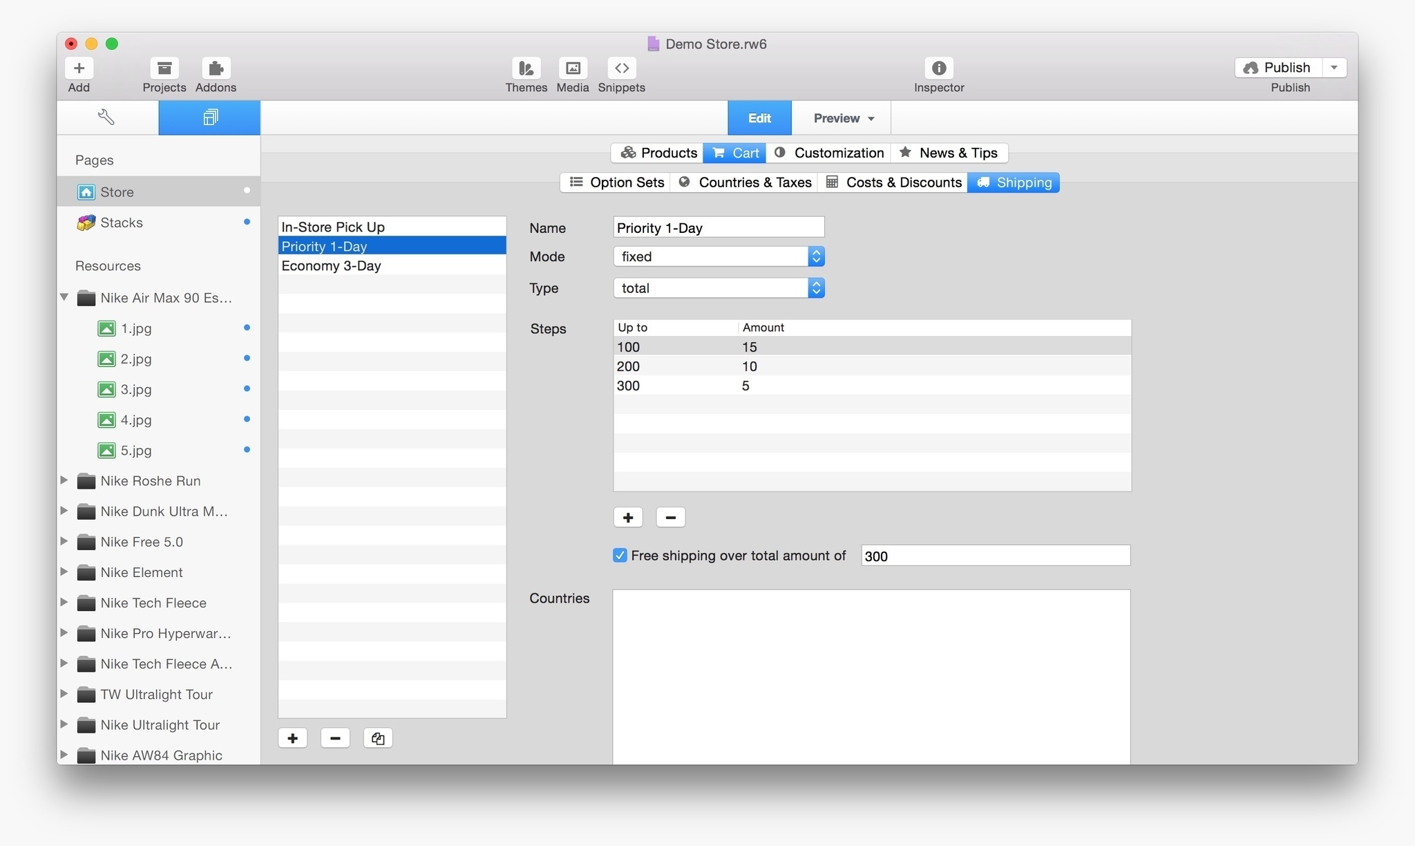The image size is (1415, 846).
Task: Open the Themes browser icon
Action: 526,68
